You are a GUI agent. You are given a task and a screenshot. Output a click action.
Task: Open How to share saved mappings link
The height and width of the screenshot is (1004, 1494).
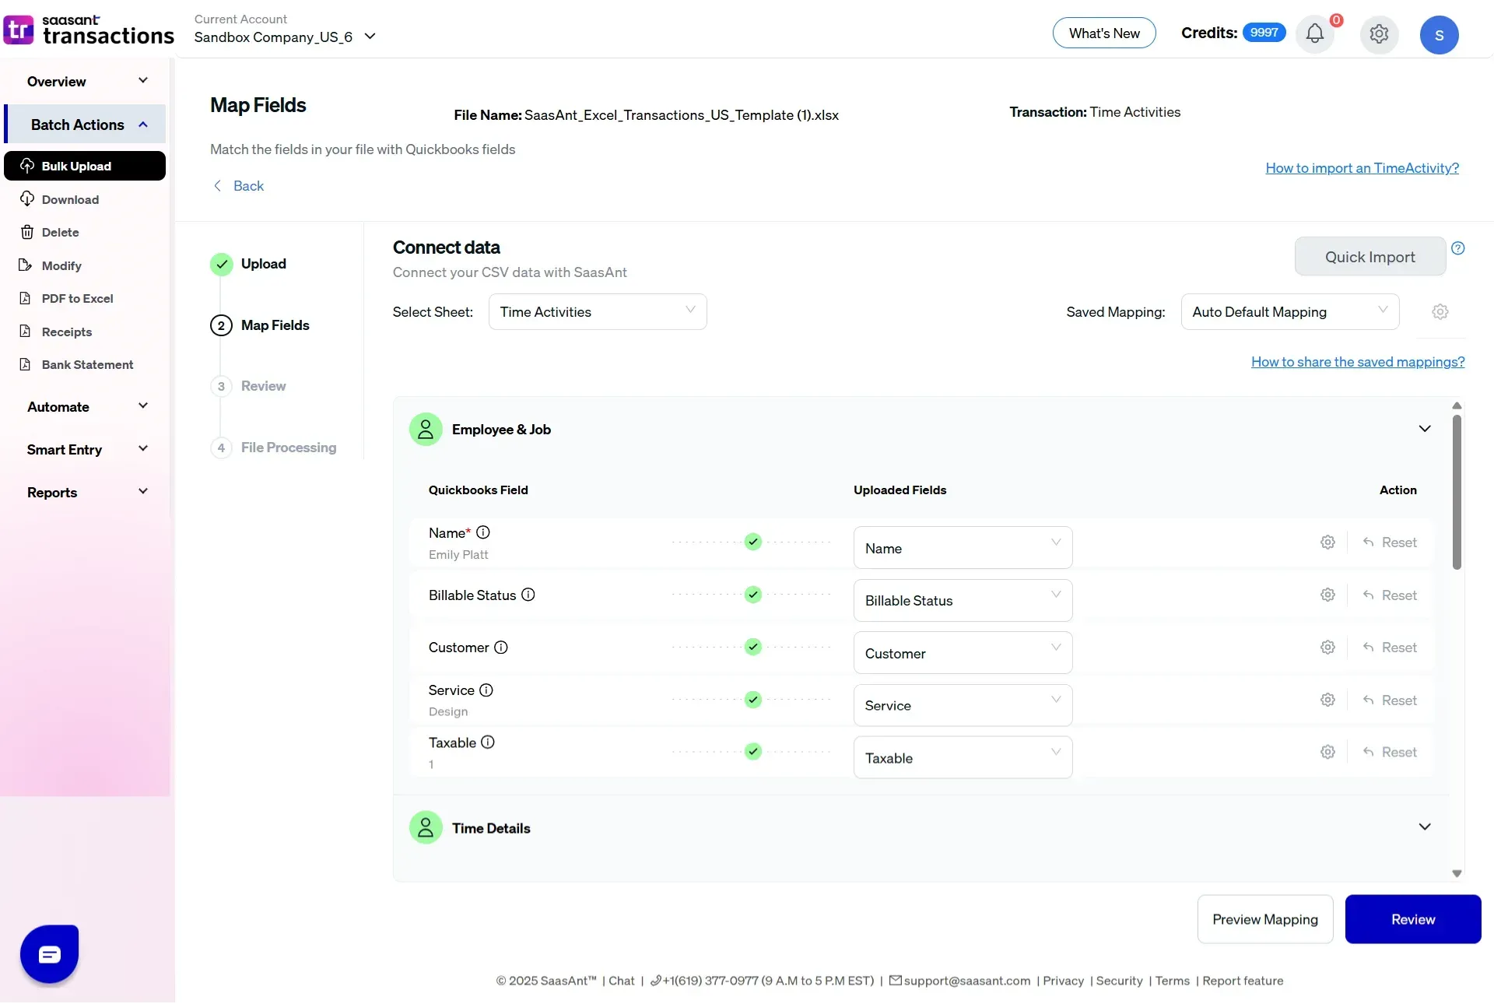click(x=1358, y=362)
